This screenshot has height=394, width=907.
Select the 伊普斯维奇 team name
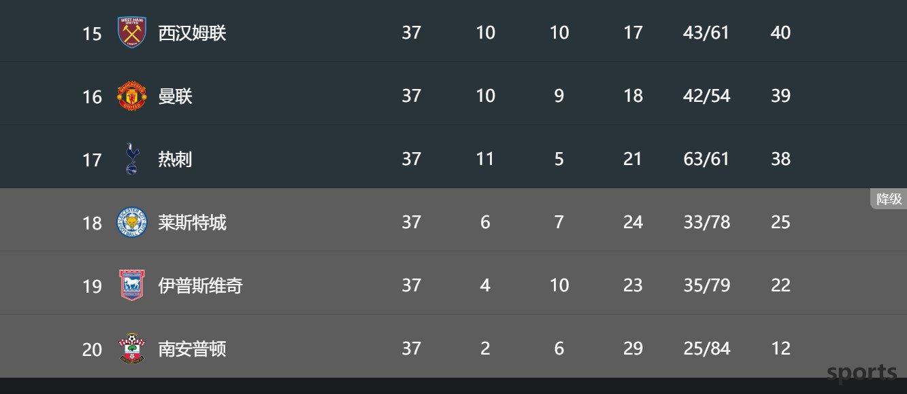click(200, 286)
